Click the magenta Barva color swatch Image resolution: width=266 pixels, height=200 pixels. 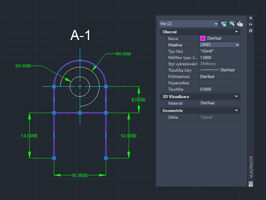[x=202, y=38]
